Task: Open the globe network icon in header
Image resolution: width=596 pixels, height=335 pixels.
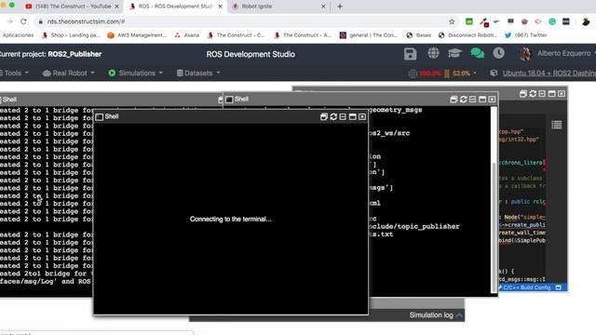Action: (x=433, y=54)
